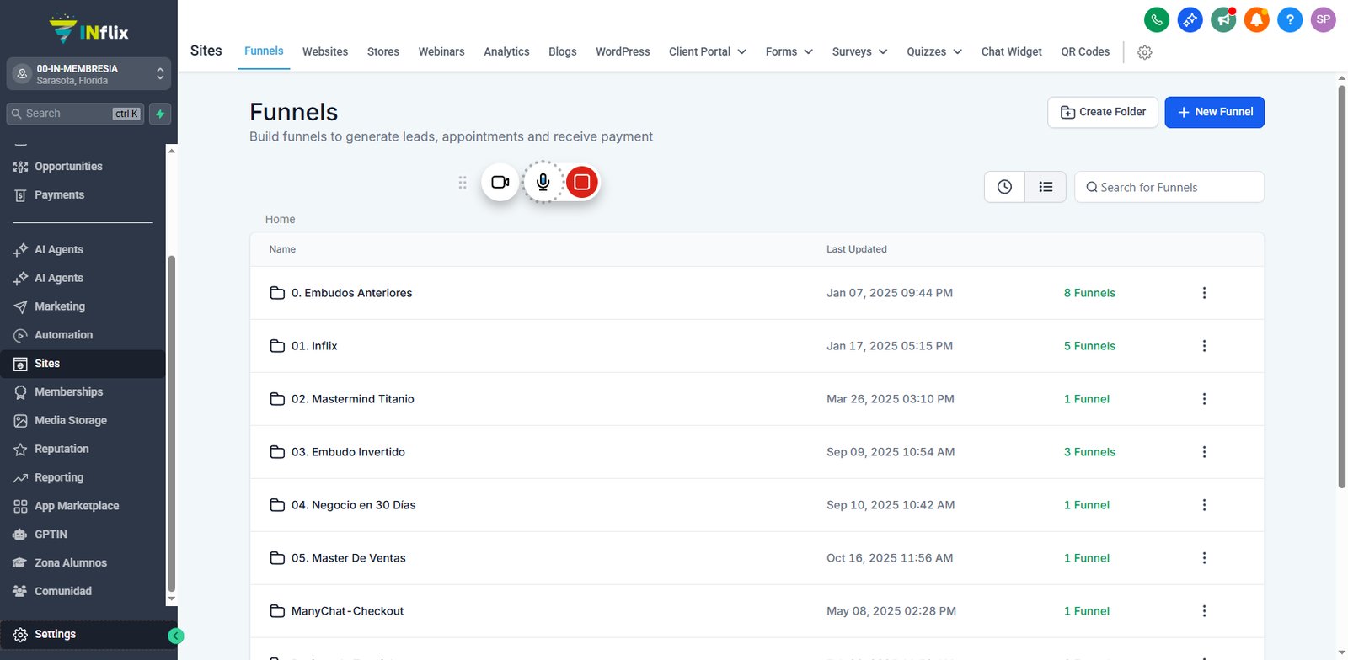Click the Create Folder button
Screen dimensions: 1348x660
1103,112
